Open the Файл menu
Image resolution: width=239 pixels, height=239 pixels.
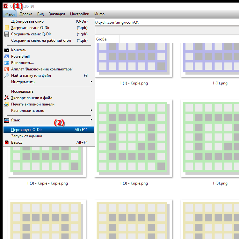tap(10, 14)
